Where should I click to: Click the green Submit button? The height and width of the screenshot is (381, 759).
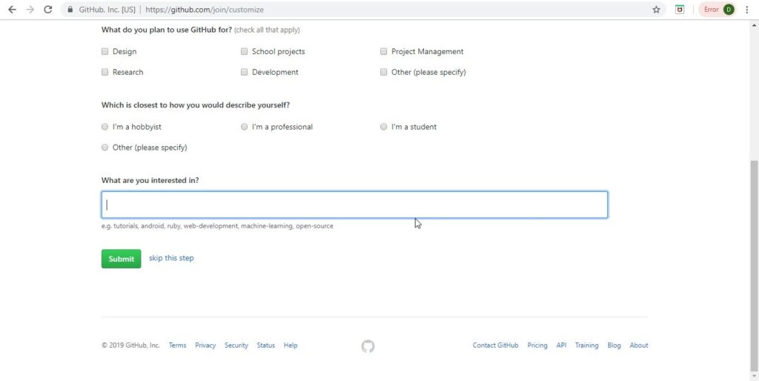(x=121, y=259)
